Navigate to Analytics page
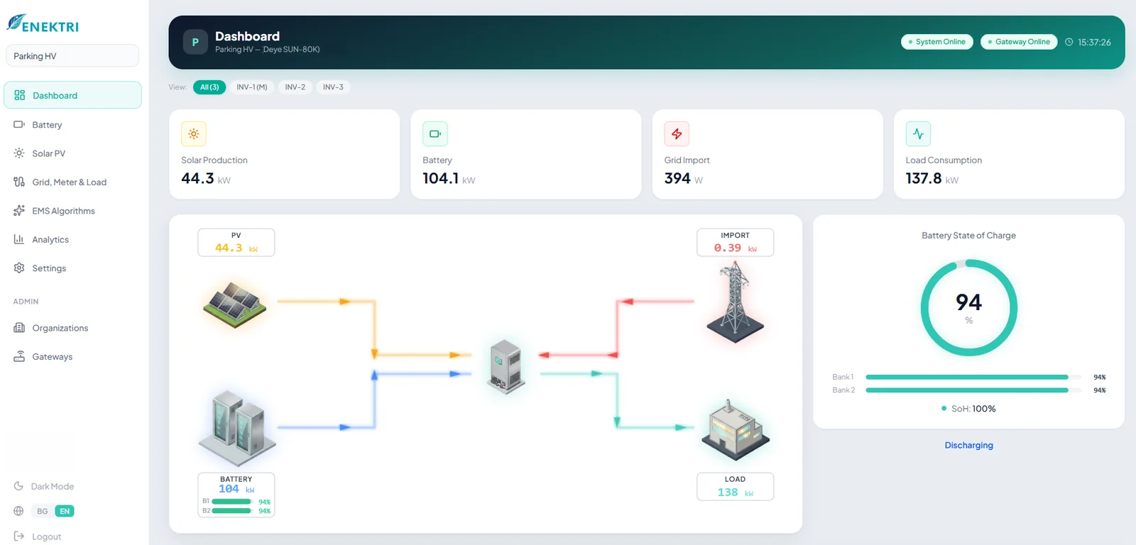 (72, 240)
